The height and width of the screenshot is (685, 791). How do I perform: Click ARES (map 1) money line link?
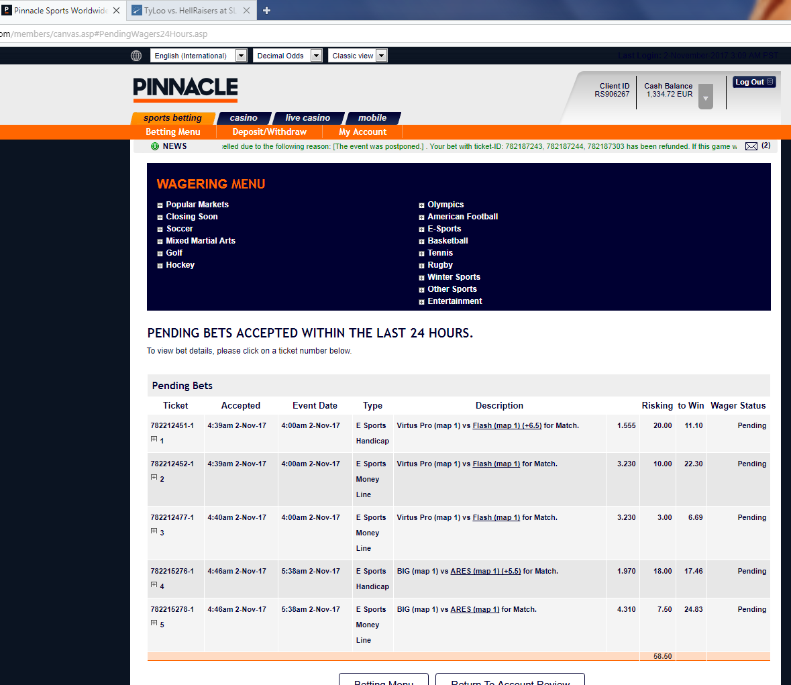(x=475, y=609)
